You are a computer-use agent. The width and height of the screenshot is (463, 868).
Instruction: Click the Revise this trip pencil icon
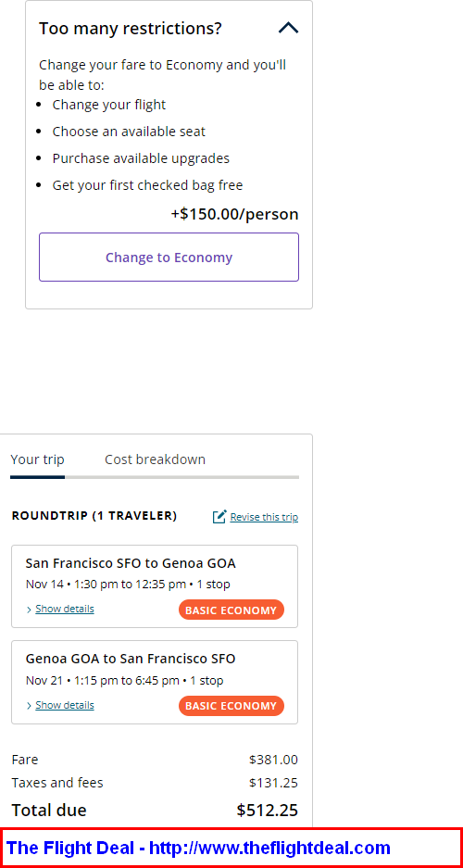(x=219, y=517)
